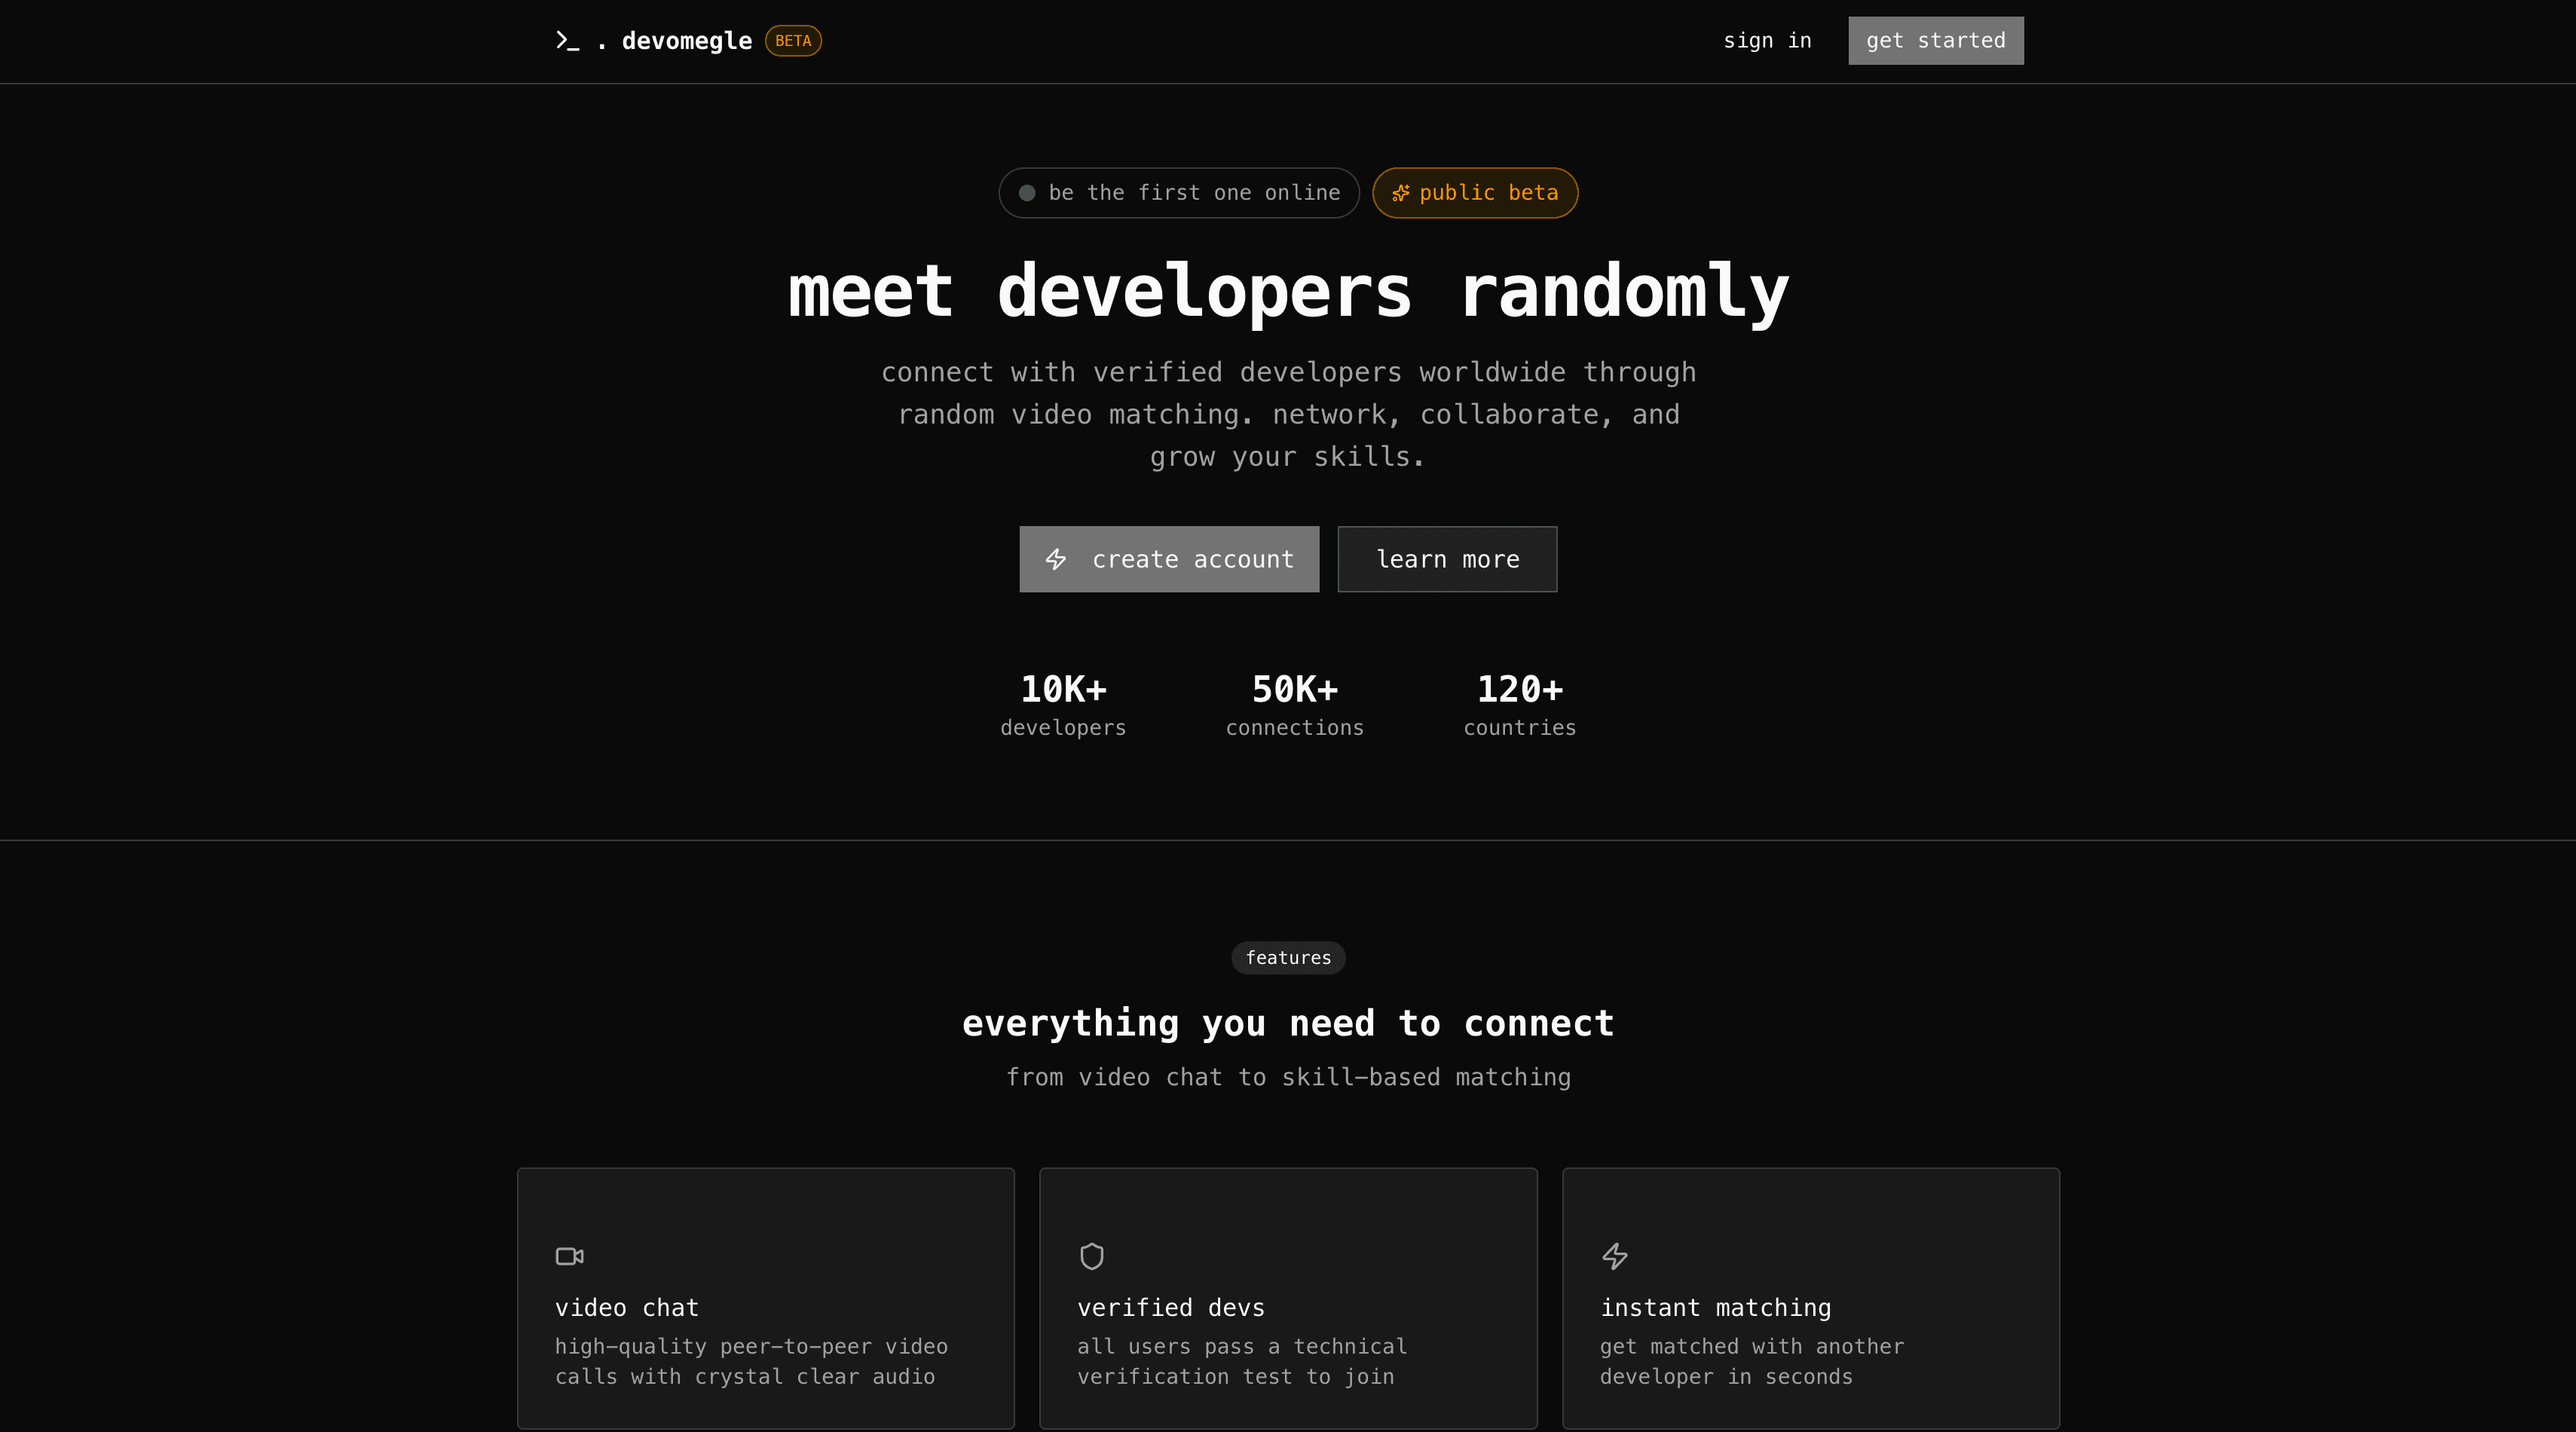Open the sign in link
The width and height of the screenshot is (2576, 1432).
click(x=1767, y=41)
